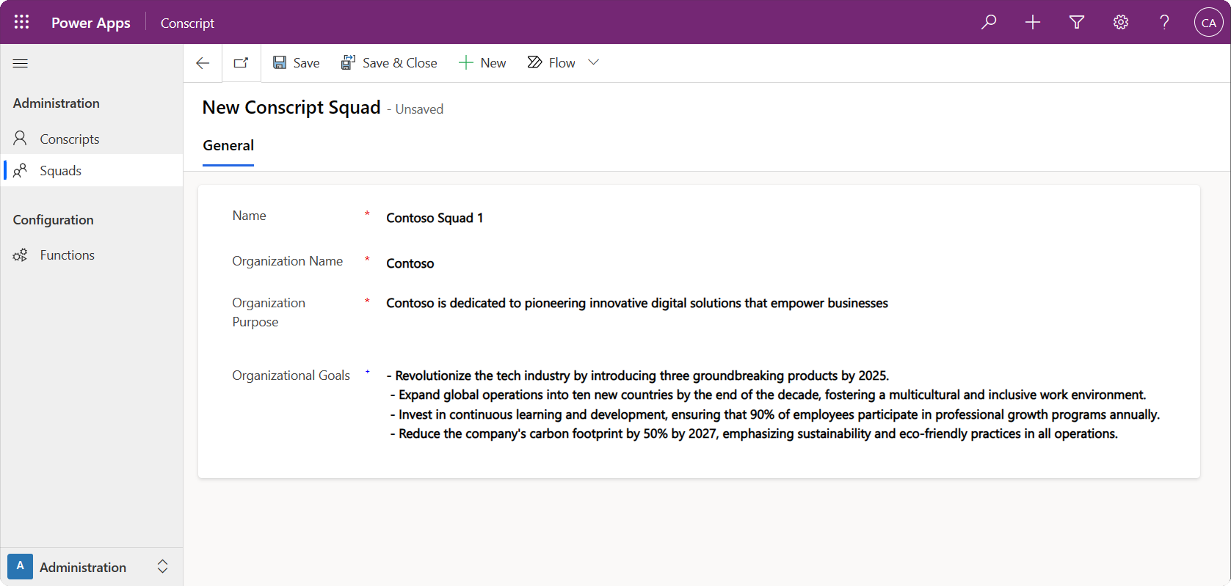The height and width of the screenshot is (586, 1231).
Task: Click the search magnifier icon
Action: pos(989,22)
